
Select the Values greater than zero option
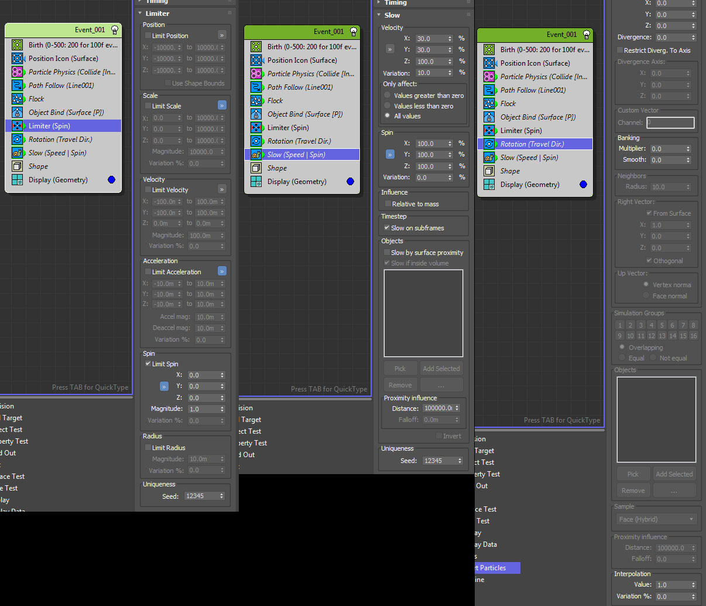click(388, 96)
